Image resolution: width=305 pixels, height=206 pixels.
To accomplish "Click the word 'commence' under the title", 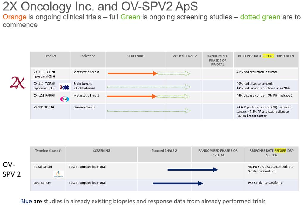I will pyautogui.click(x=20, y=25).
